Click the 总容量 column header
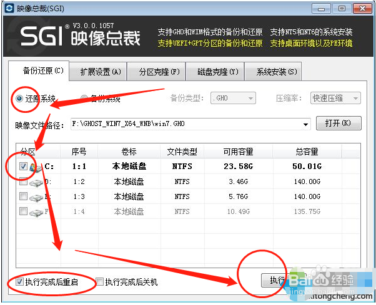The height and width of the screenshot is (305, 376). (307, 152)
